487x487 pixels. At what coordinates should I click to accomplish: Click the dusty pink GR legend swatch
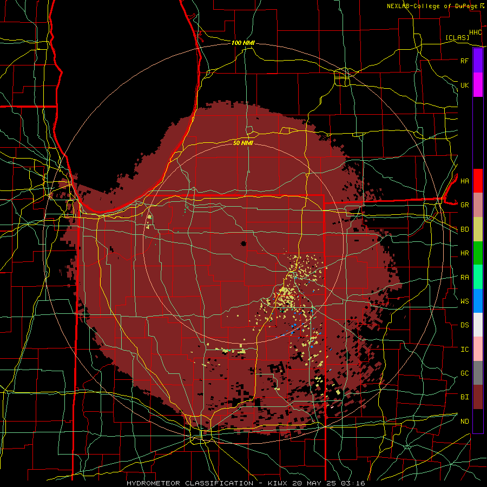[x=478, y=205]
